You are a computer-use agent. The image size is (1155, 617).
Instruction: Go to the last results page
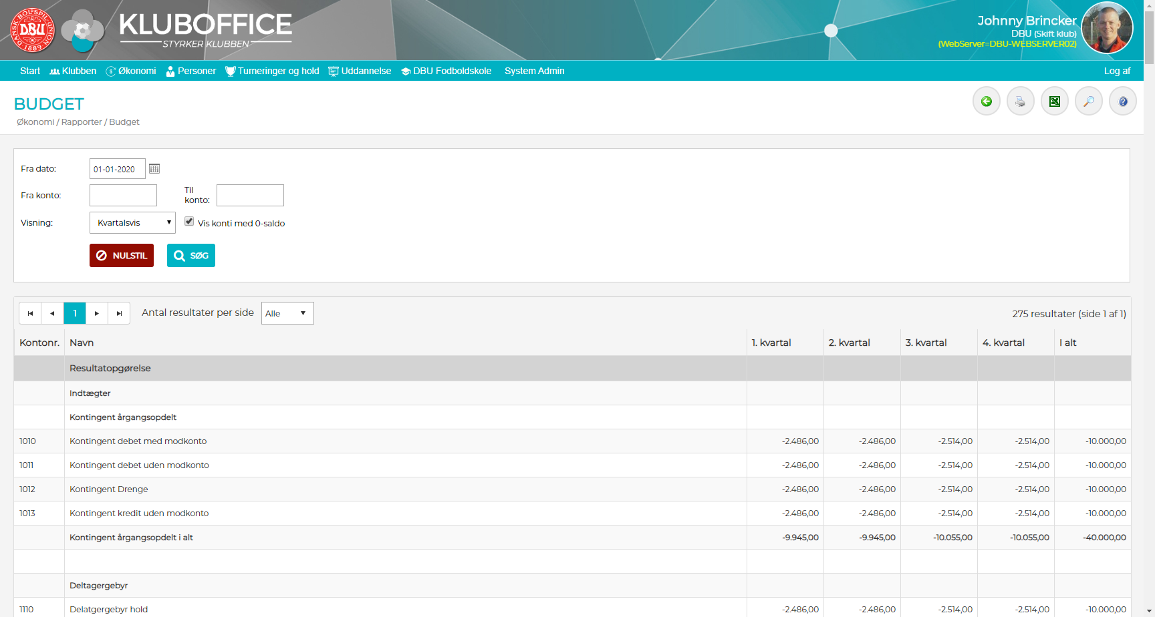[119, 313]
